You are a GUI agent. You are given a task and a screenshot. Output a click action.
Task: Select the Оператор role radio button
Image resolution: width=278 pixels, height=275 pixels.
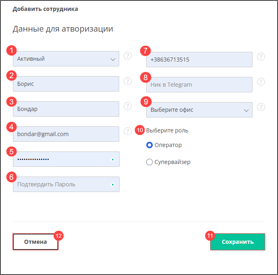150,145
